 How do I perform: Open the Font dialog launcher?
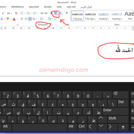tap(18, 25)
